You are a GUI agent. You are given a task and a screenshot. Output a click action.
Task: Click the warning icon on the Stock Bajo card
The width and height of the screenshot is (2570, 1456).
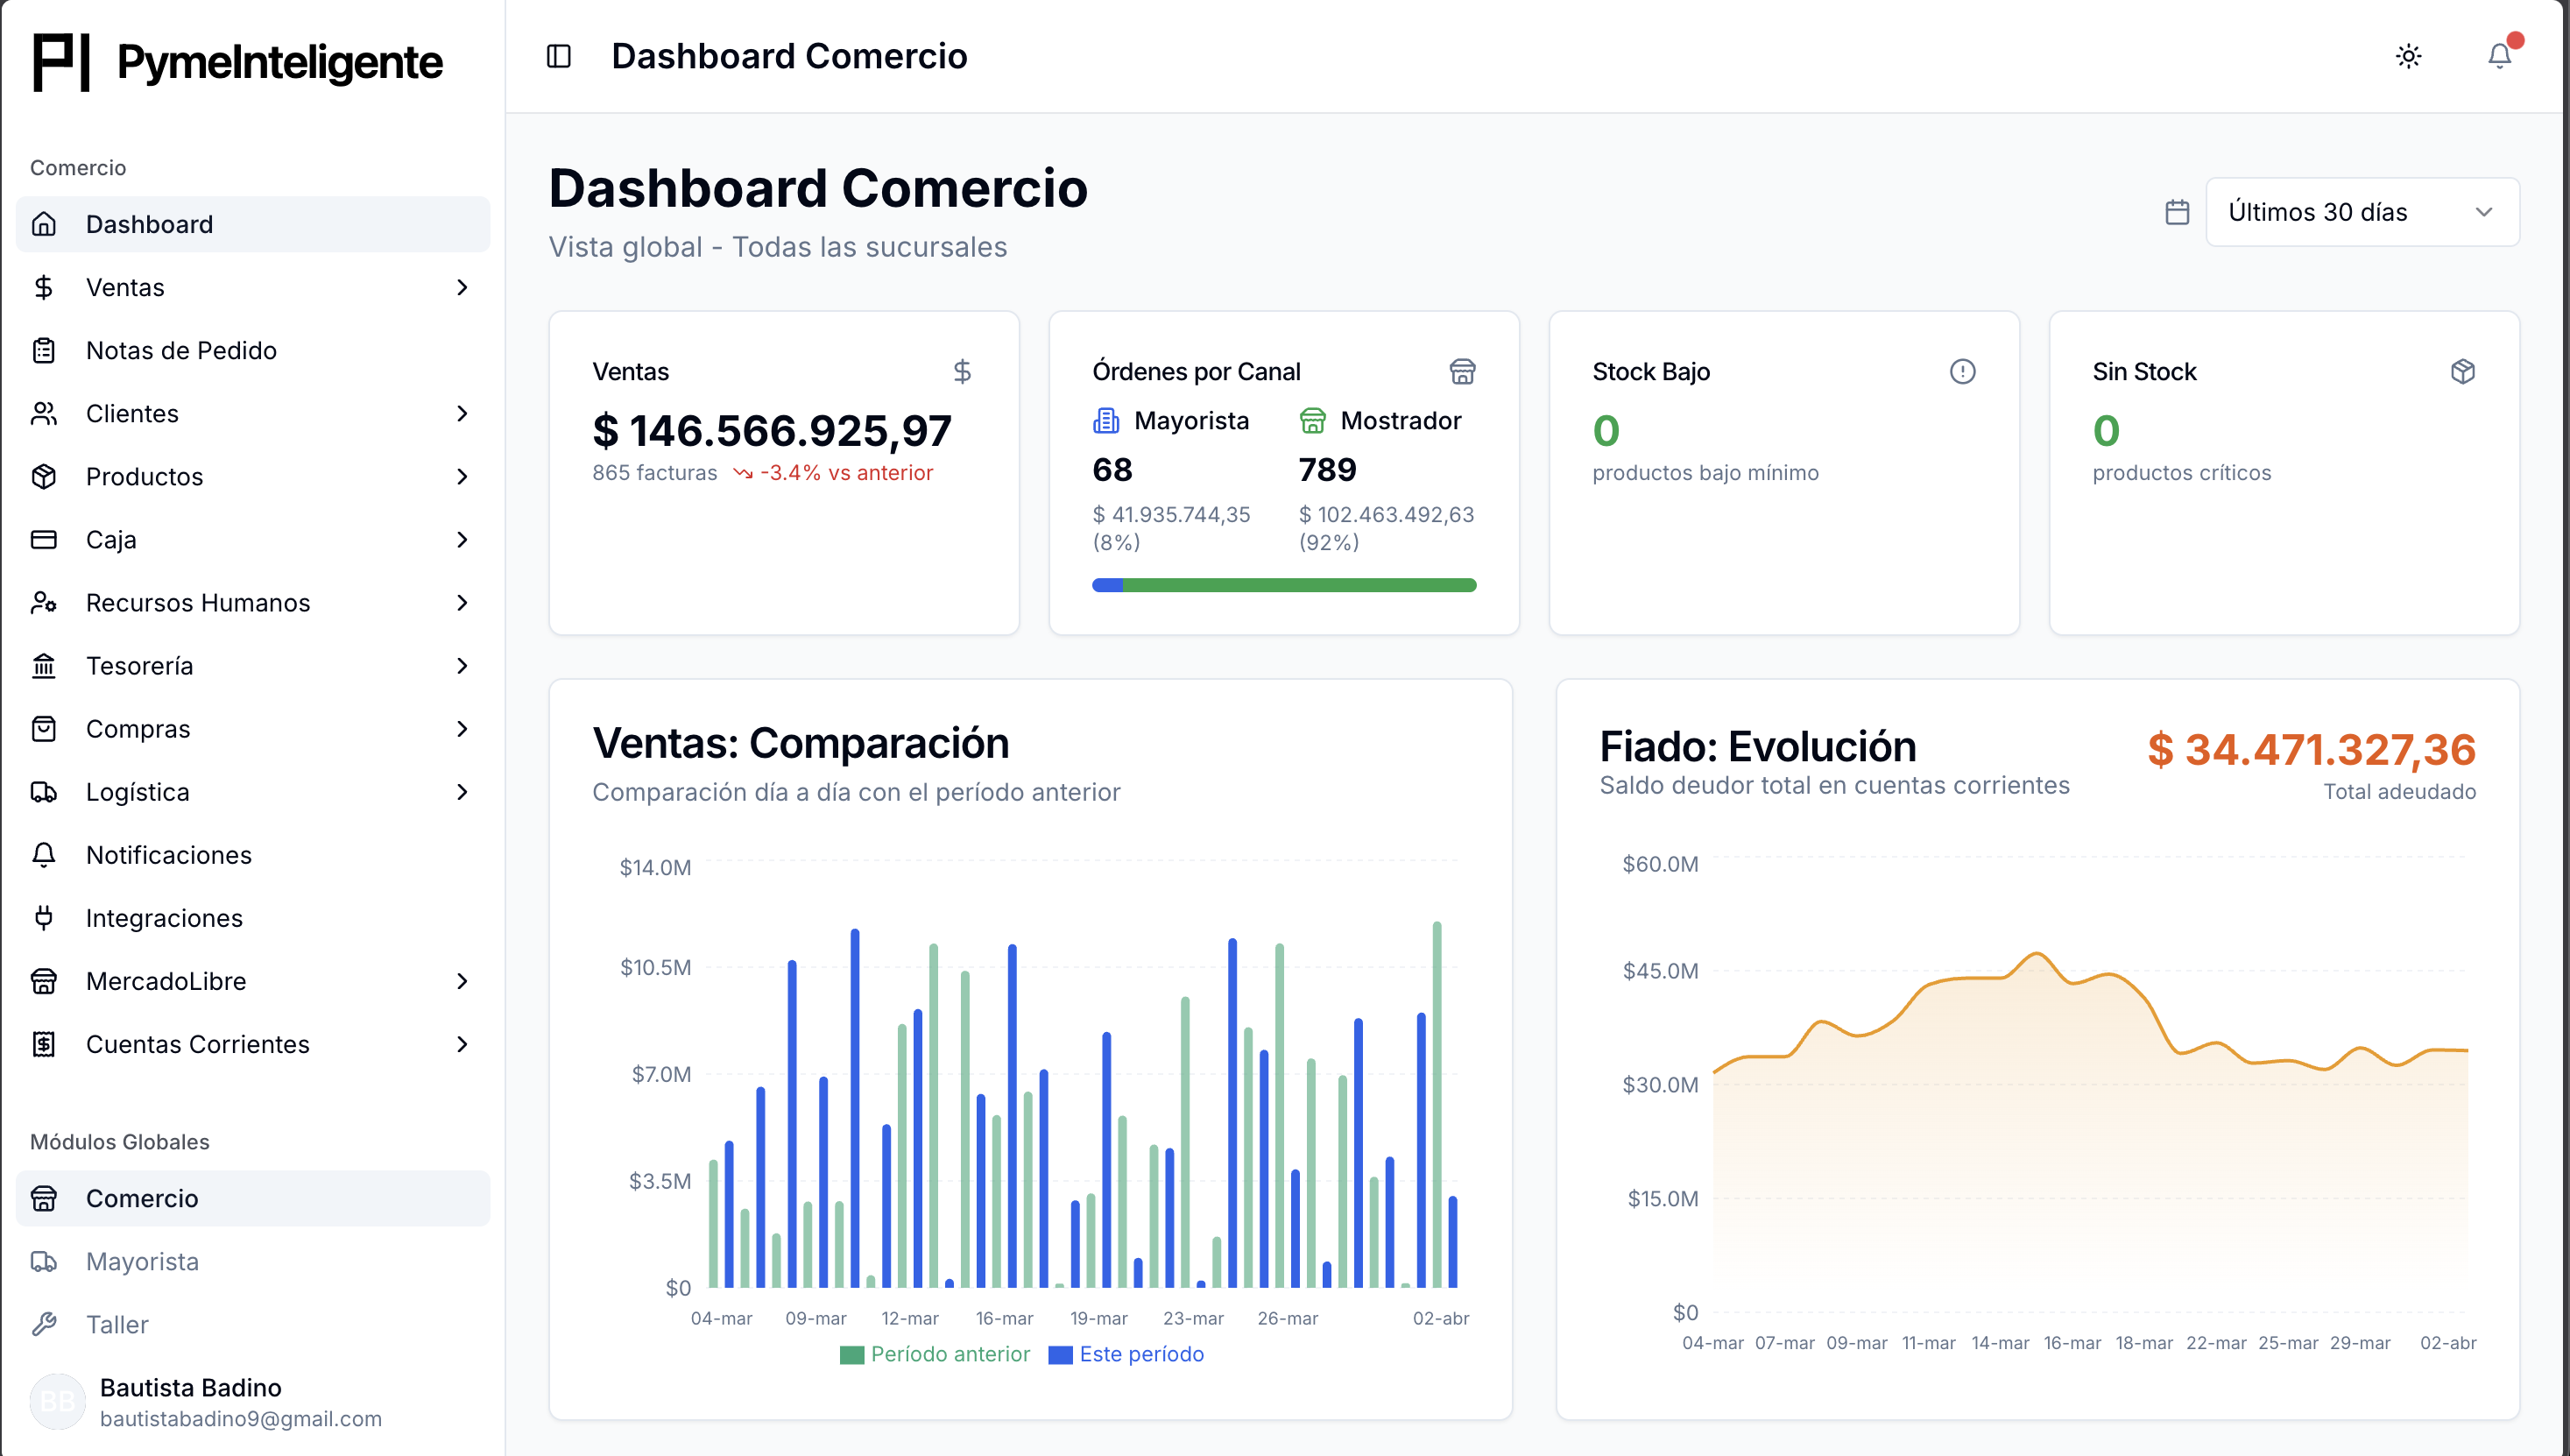point(1961,371)
